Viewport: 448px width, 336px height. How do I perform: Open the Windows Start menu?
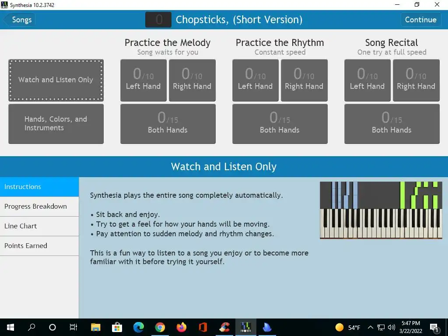pos(10,327)
